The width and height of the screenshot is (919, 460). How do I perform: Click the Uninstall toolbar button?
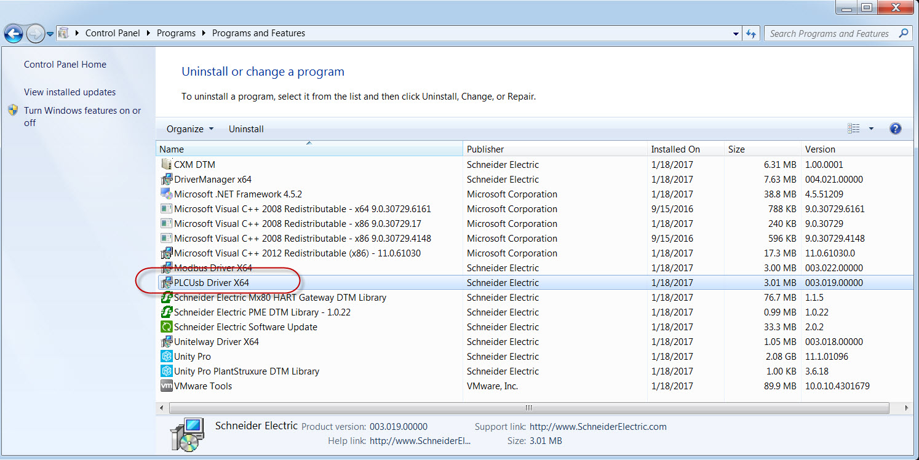pyautogui.click(x=246, y=129)
